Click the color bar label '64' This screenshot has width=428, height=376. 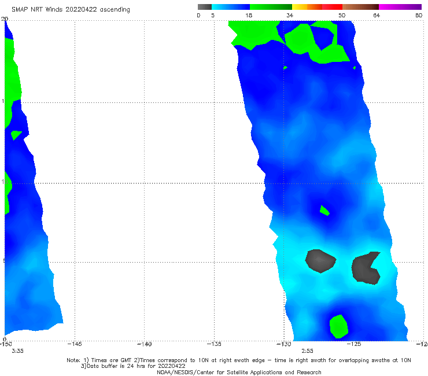(377, 15)
